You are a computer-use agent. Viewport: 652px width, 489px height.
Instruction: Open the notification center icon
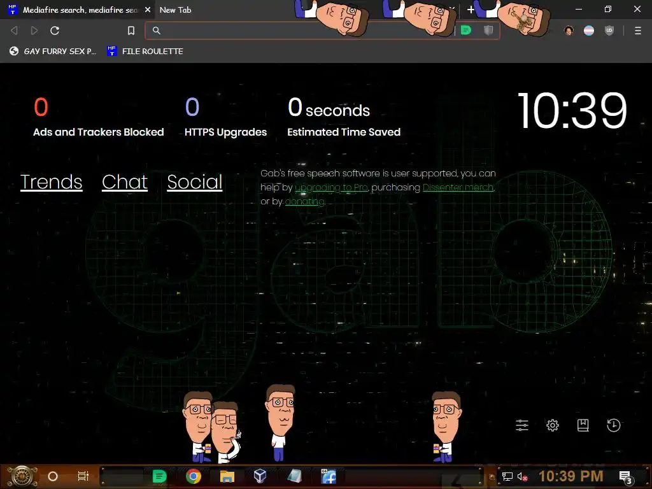tap(626, 478)
